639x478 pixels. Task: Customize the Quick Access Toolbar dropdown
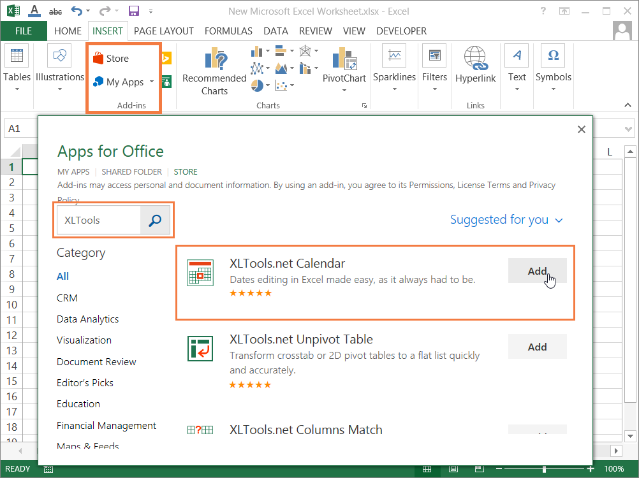coord(151,11)
